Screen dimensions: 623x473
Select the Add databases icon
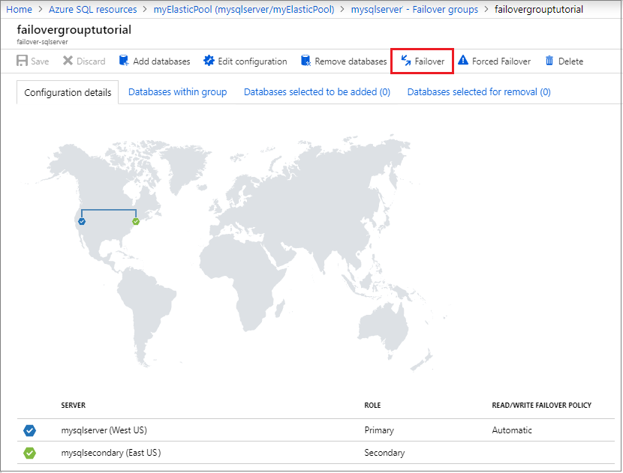coord(122,61)
